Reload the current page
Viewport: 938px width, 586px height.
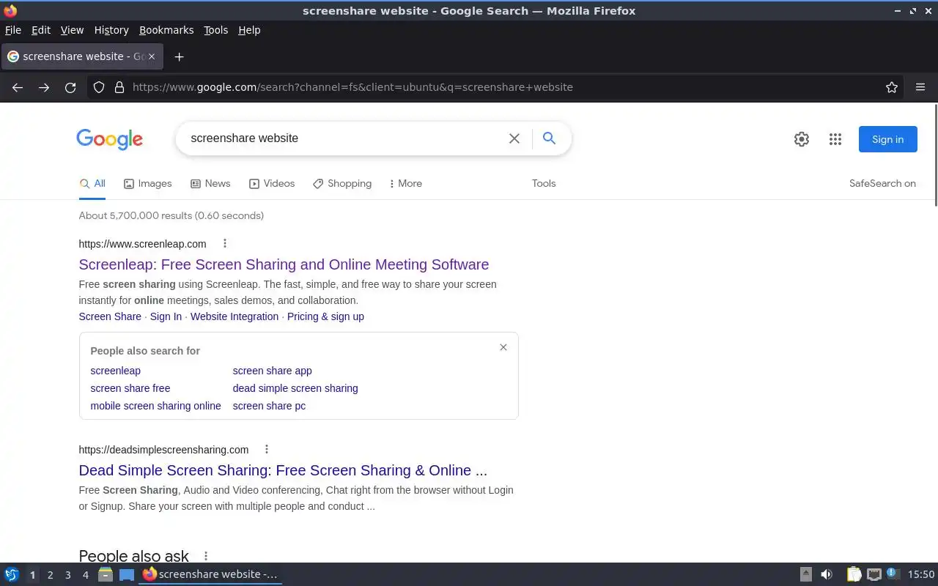(x=70, y=87)
